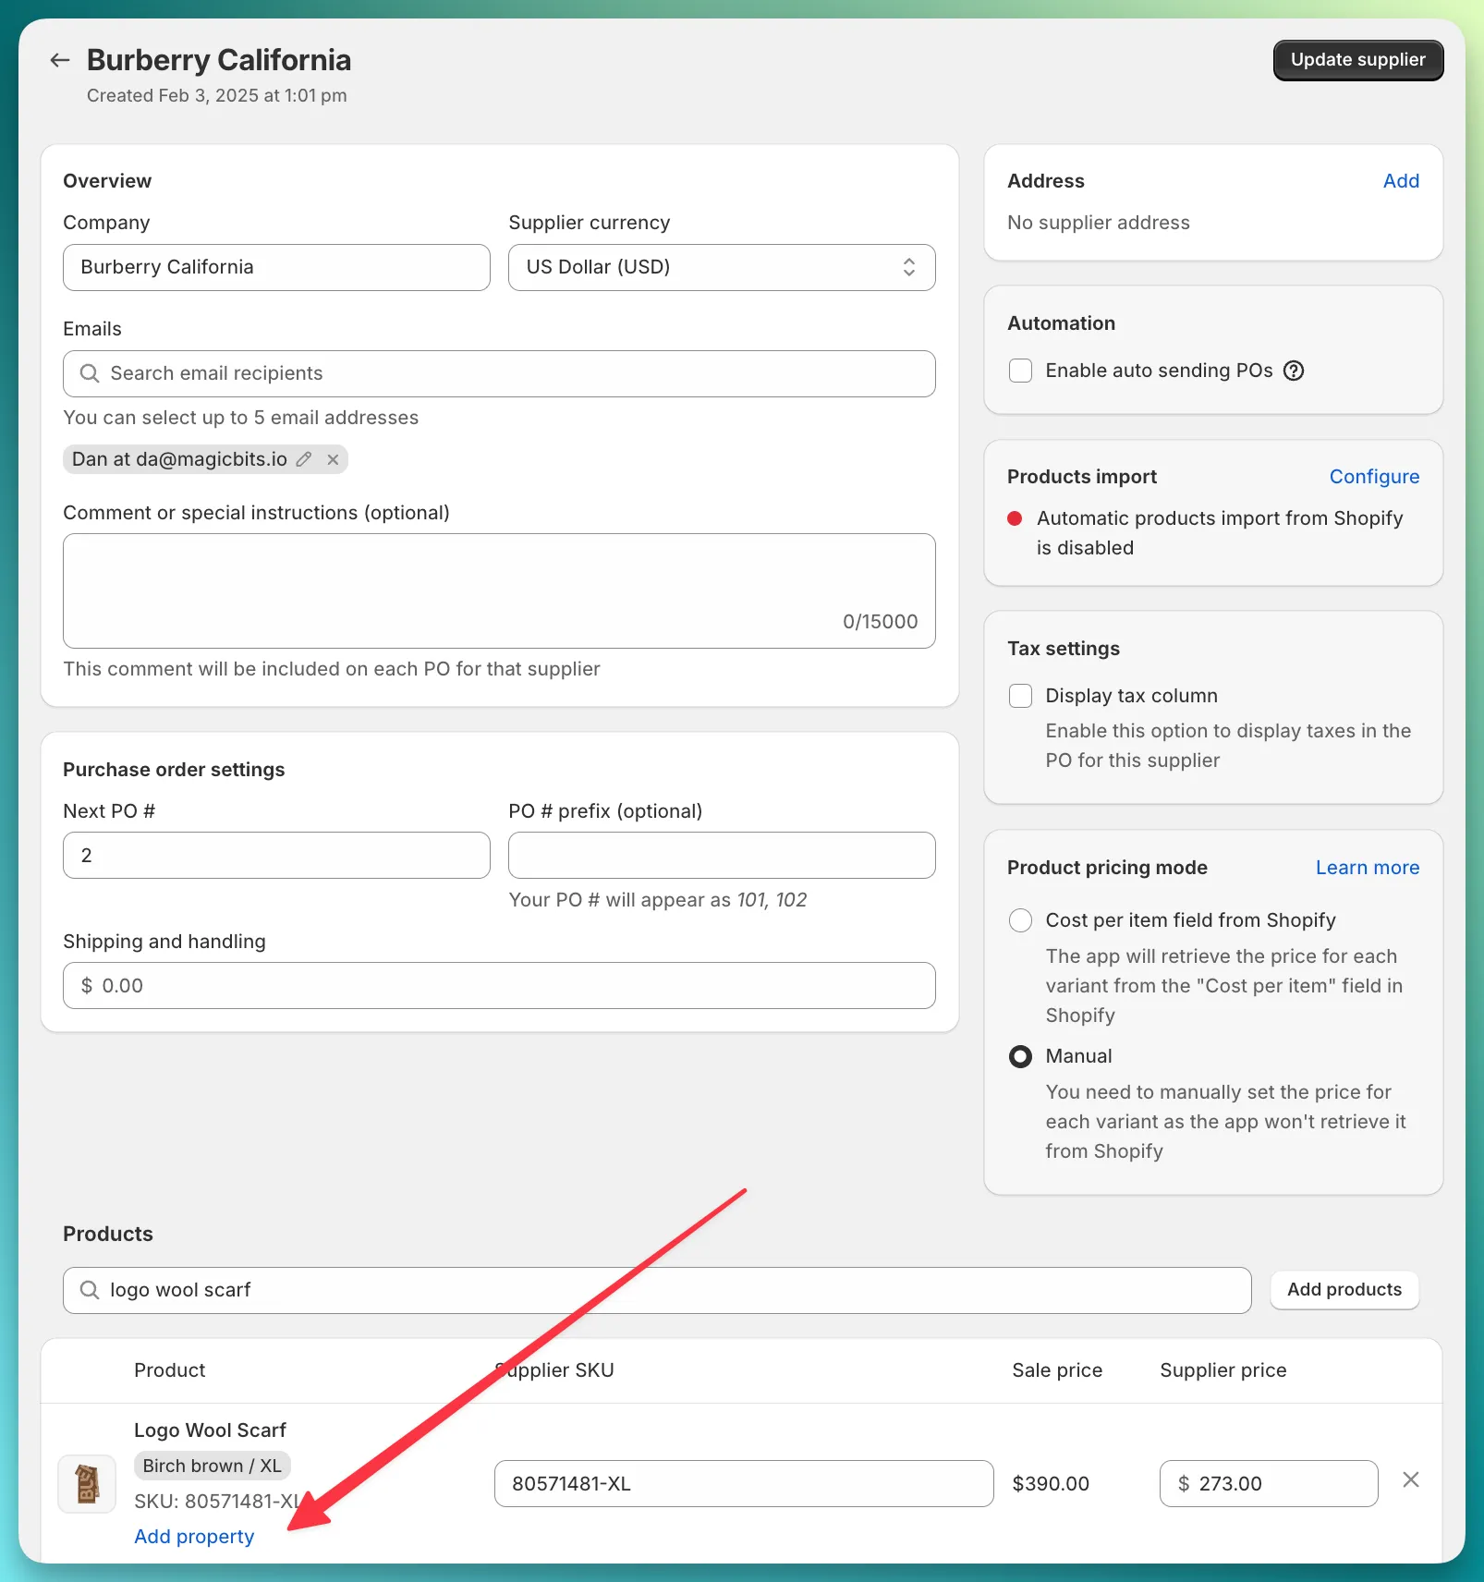The width and height of the screenshot is (1484, 1582).
Task: Click the red disabled status dot in Products import
Action: click(1015, 518)
